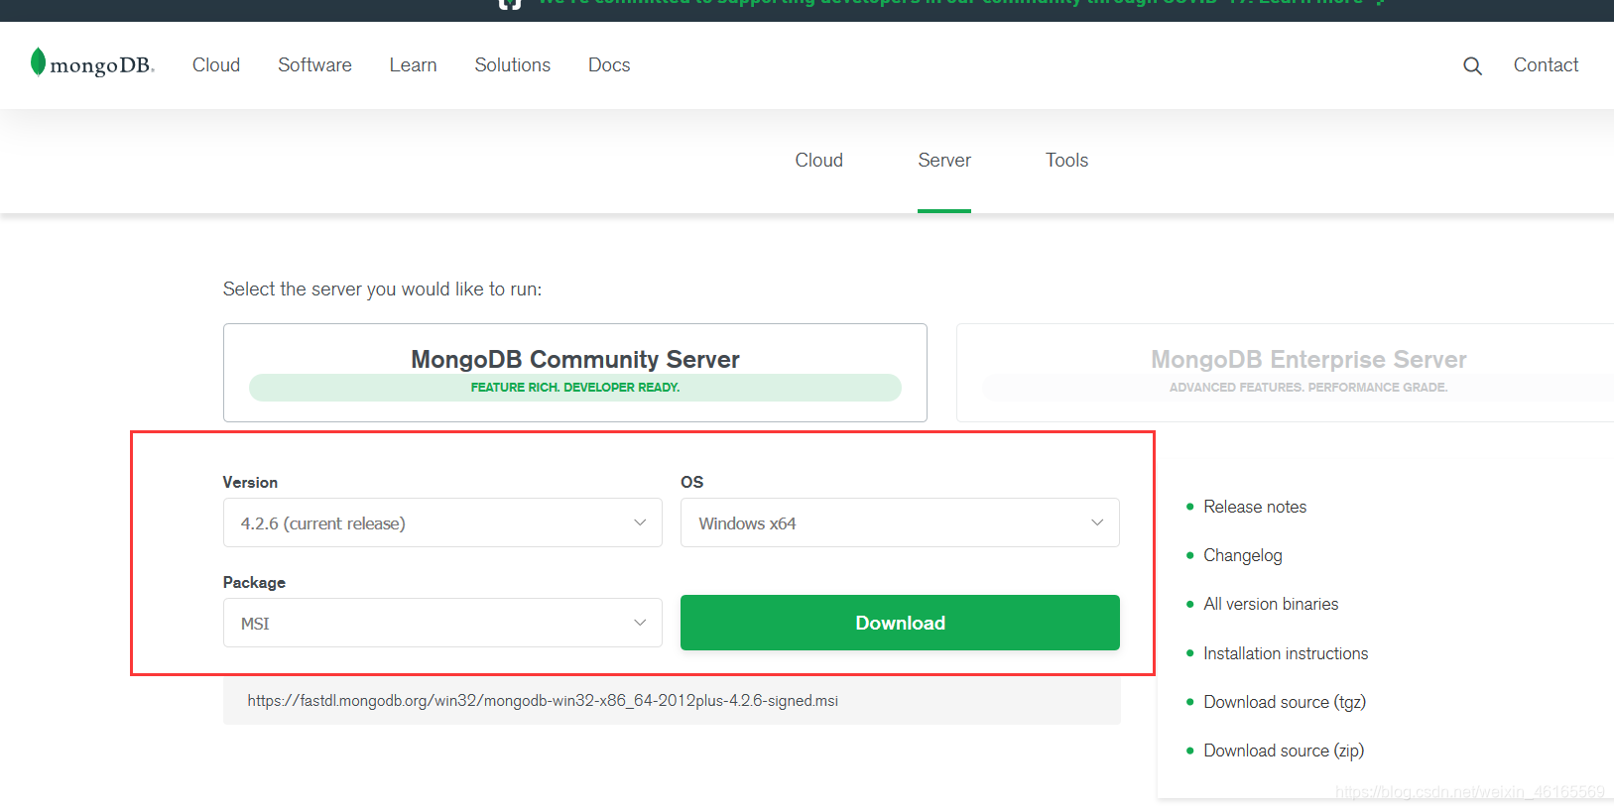Choose the MongoDB Community Server card
Screen dimensions: 1614x810
coord(575,373)
